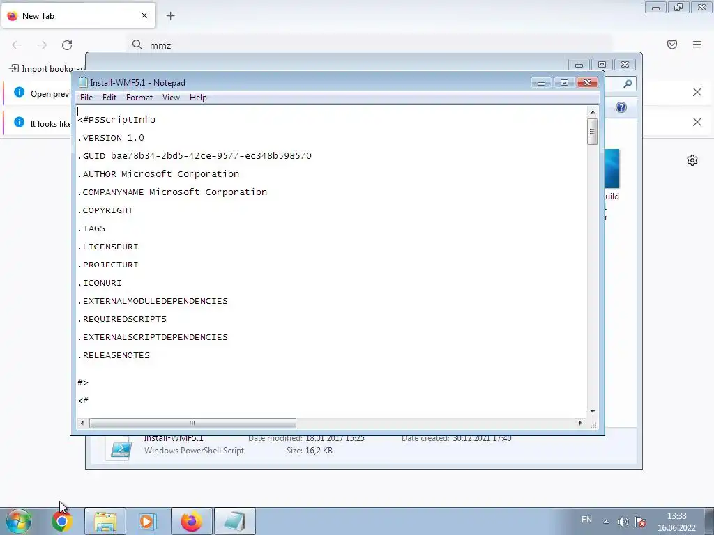Click the '.GUID bae78b34' line in Notepad

[x=195, y=156]
